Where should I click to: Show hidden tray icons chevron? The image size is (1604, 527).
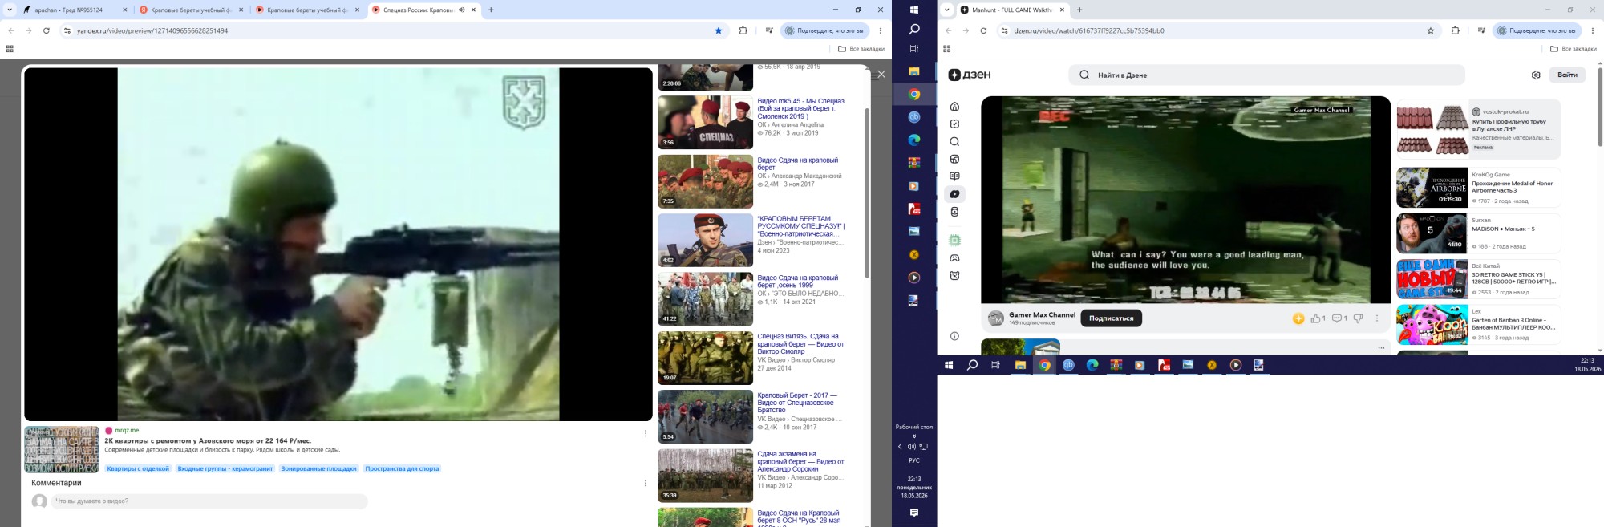coord(900,447)
